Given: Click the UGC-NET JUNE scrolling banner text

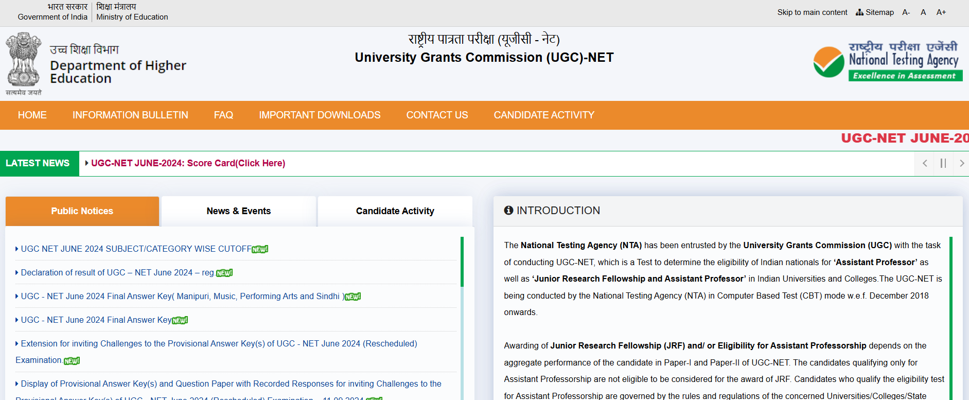Looking at the screenshot, I should (905, 138).
